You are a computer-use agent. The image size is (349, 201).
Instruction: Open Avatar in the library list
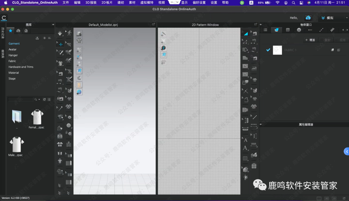[13, 49]
